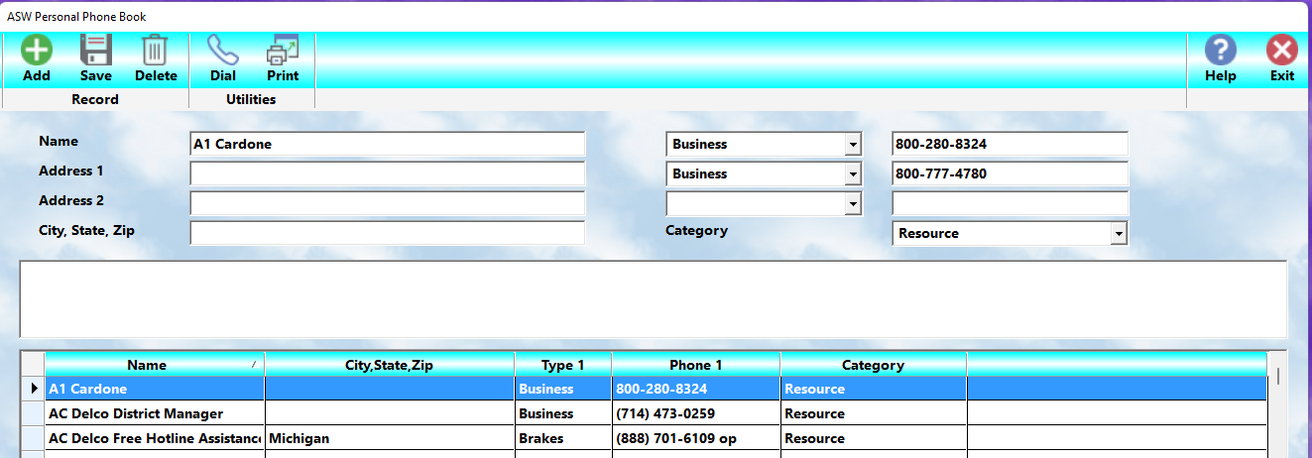
Task: Click into the Address 1 field
Action: point(387,173)
